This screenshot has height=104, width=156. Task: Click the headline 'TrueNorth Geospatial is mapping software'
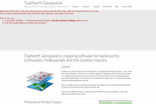(x=72, y=58)
